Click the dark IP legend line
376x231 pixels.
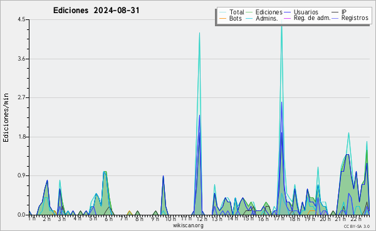(335, 12)
